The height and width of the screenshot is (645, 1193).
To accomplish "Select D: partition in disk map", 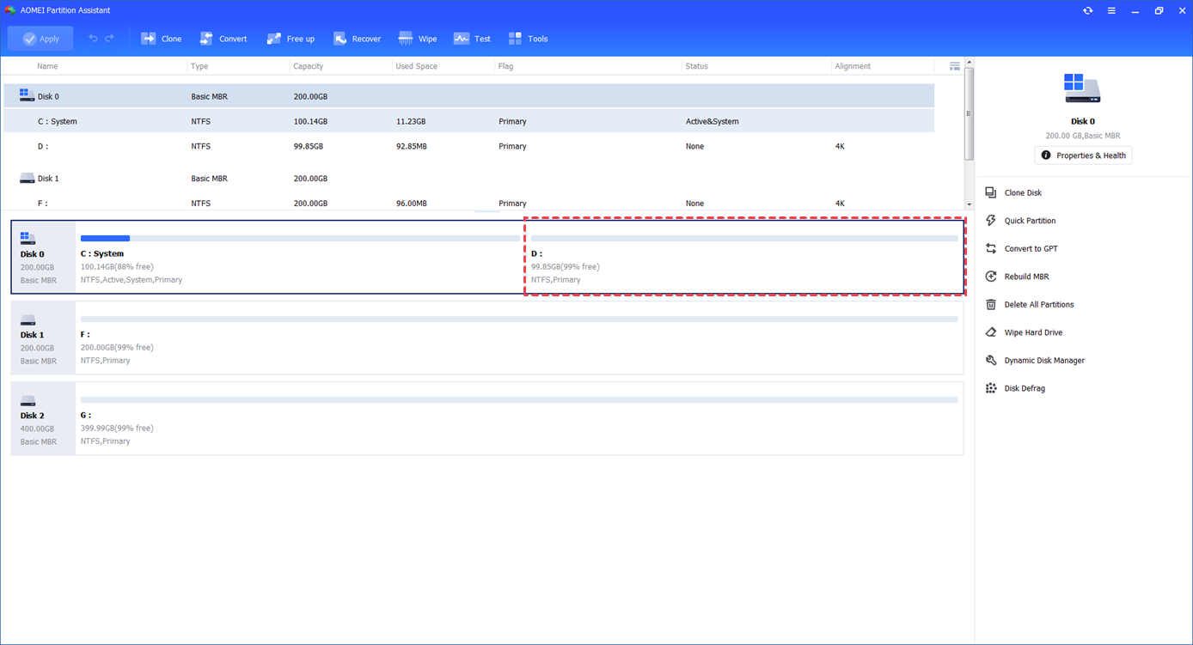I will [744, 257].
